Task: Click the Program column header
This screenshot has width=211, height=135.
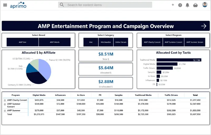Action: [16, 95]
